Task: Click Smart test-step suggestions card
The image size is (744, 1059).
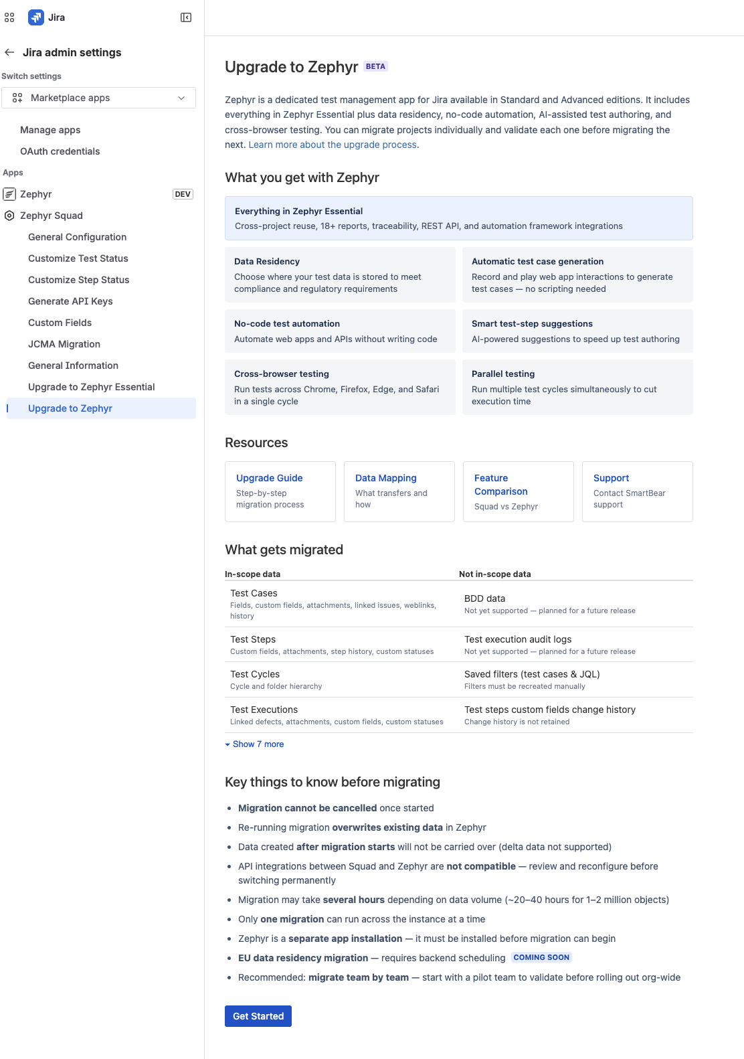Action: tap(577, 331)
